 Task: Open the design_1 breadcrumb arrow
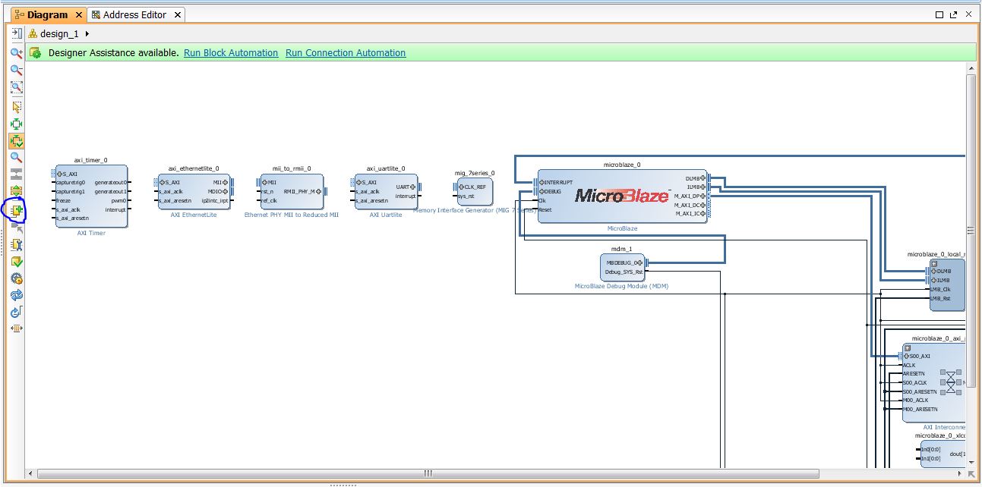point(87,33)
